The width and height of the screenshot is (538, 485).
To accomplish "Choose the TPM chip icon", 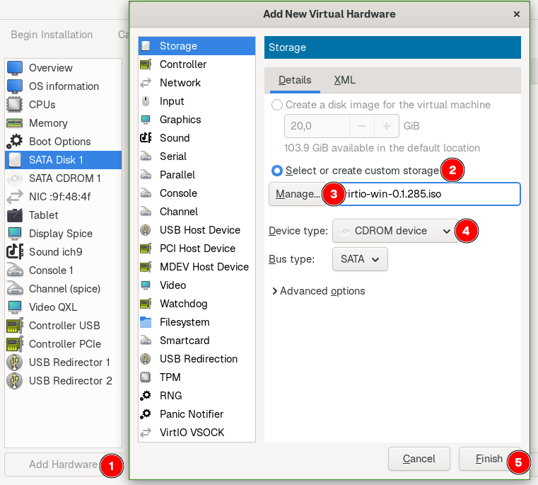I will pos(146,377).
